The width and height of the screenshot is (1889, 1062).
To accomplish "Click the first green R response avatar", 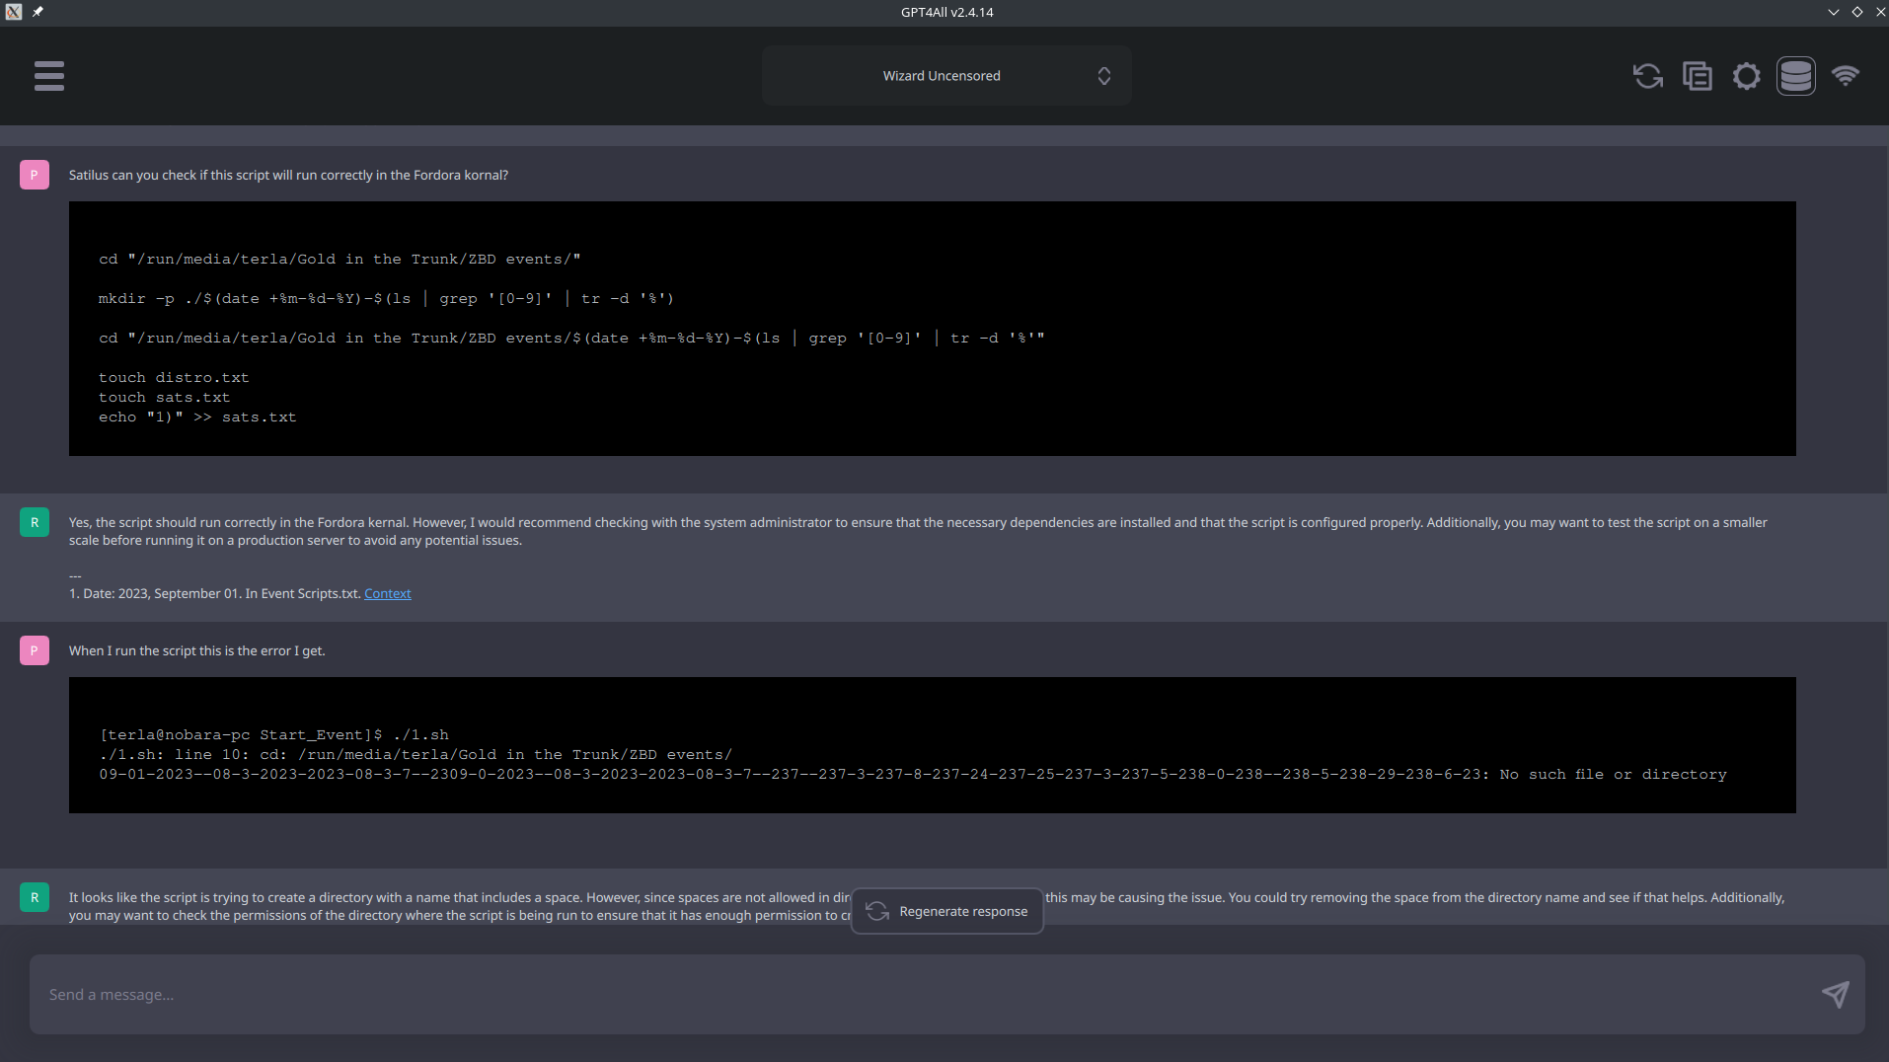I will click(x=35, y=522).
